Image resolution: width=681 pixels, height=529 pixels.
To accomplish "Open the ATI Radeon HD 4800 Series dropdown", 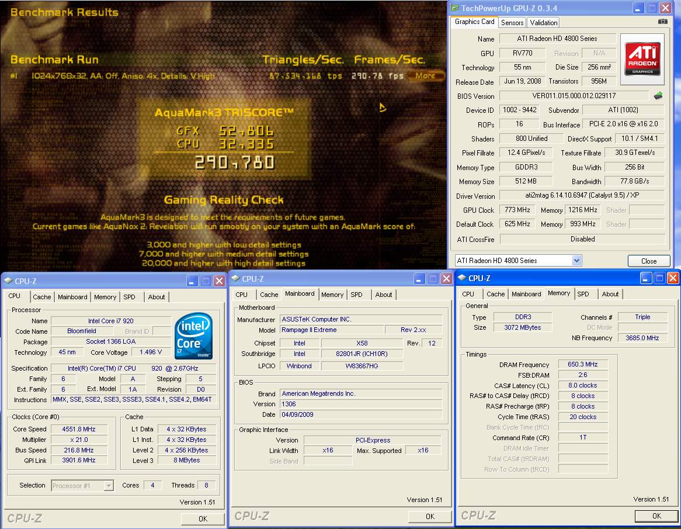I will 576,260.
